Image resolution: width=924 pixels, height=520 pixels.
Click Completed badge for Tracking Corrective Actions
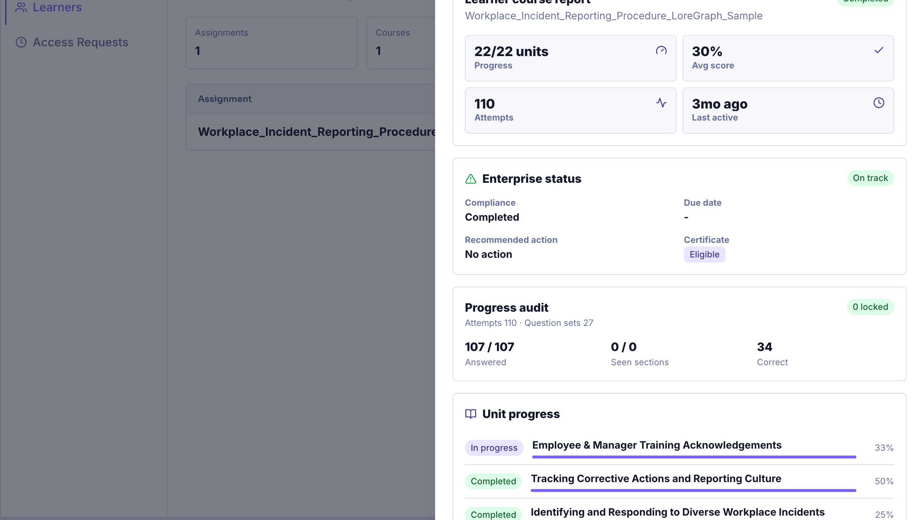point(493,481)
